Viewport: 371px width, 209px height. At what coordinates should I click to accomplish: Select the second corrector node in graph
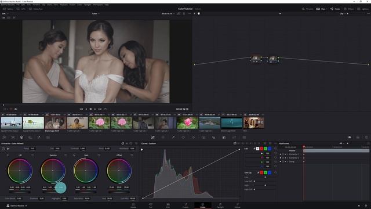(x=273, y=59)
